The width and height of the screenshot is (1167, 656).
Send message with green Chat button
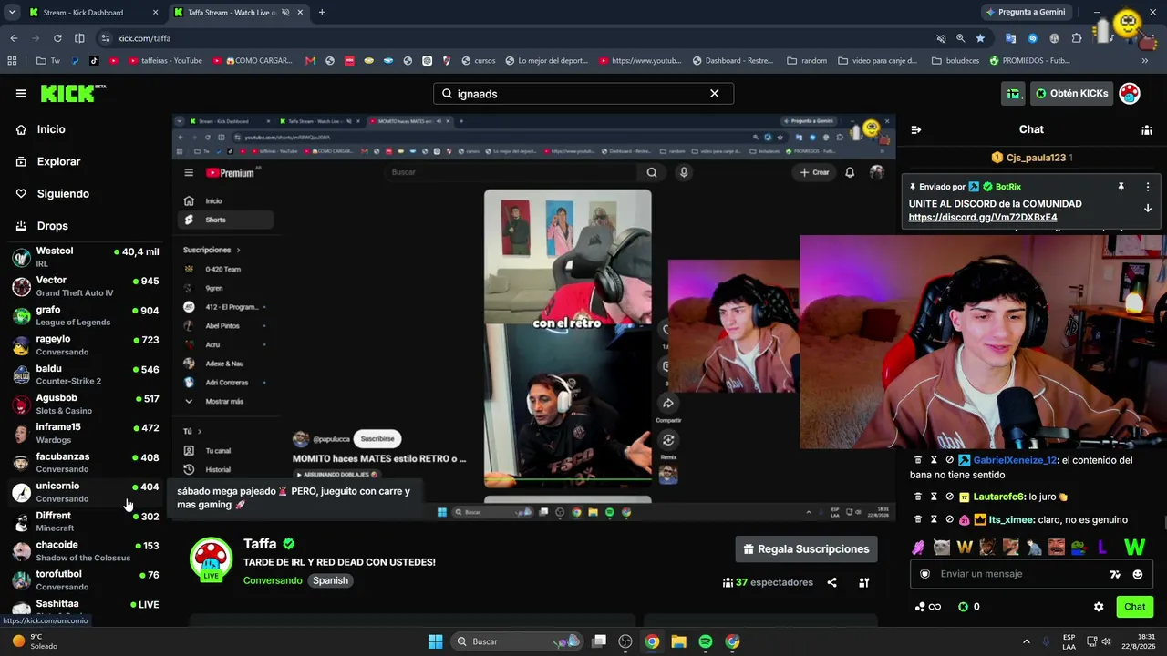pos(1134,607)
